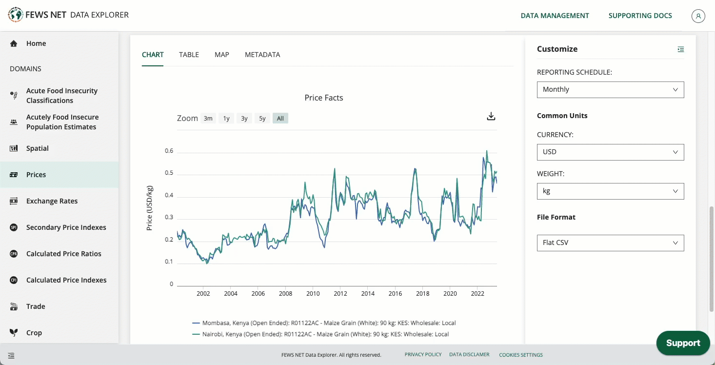The width and height of the screenshot is (715, 365).
Task: Collapse the Customize panel icon
Action: (x=680, y=49)
